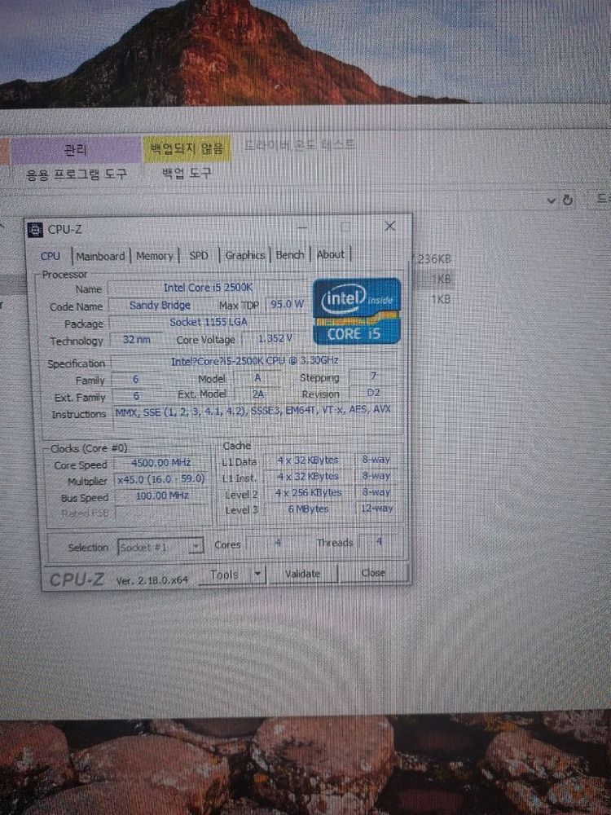Go to the Graphics tab

(x=244, y=255)
